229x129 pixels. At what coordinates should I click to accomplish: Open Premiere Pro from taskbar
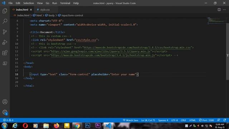[98, 126]
